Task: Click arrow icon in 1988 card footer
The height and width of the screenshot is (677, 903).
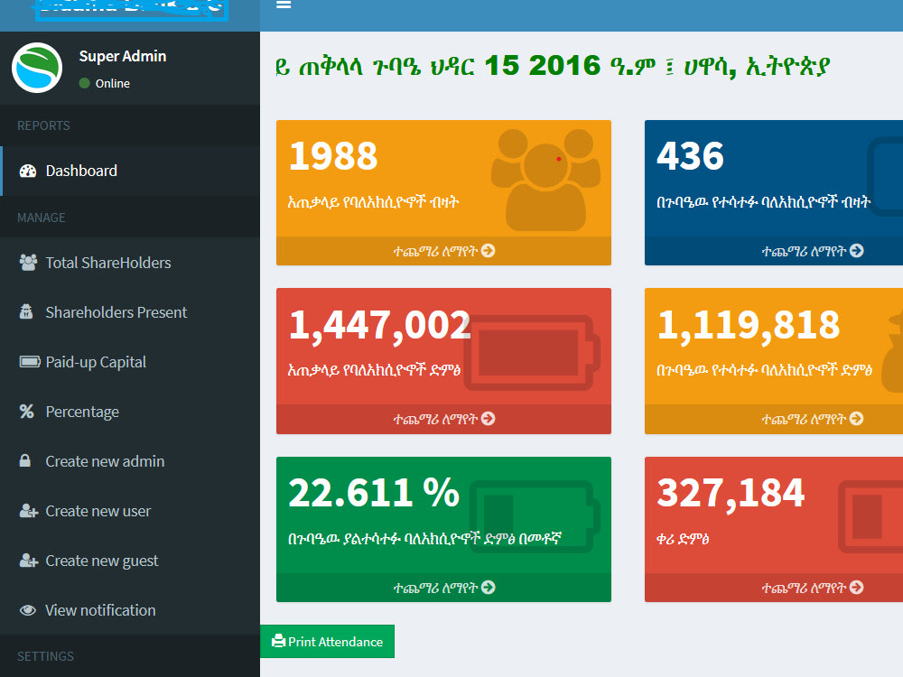Action: click(489, 251)
